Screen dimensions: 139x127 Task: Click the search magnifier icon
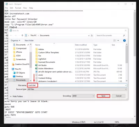124,35
